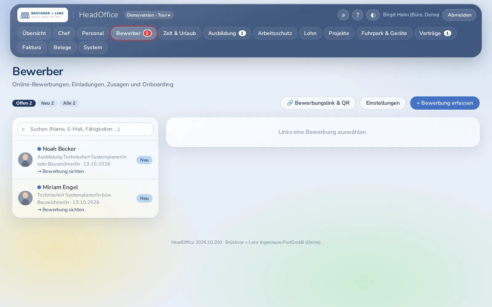This screenshot has width=492, height=307.
Task: Click the HeadOffice title
Action: (98, 15)
